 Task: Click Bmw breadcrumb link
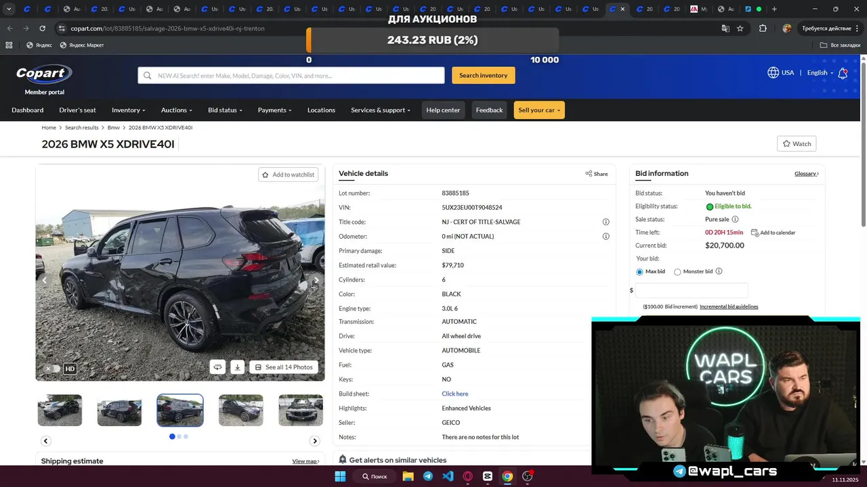coord(113,128)
